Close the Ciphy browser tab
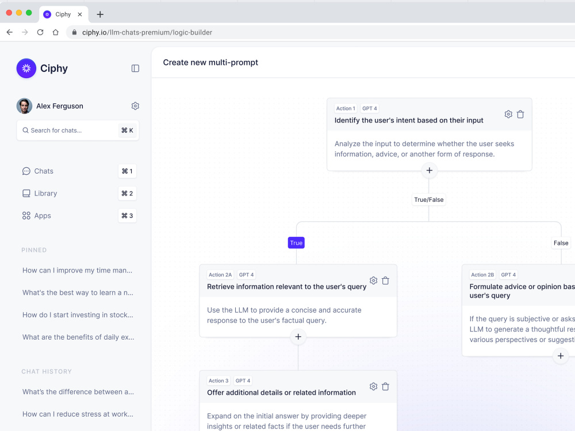The image size is (575, 431). coord(80,15)
